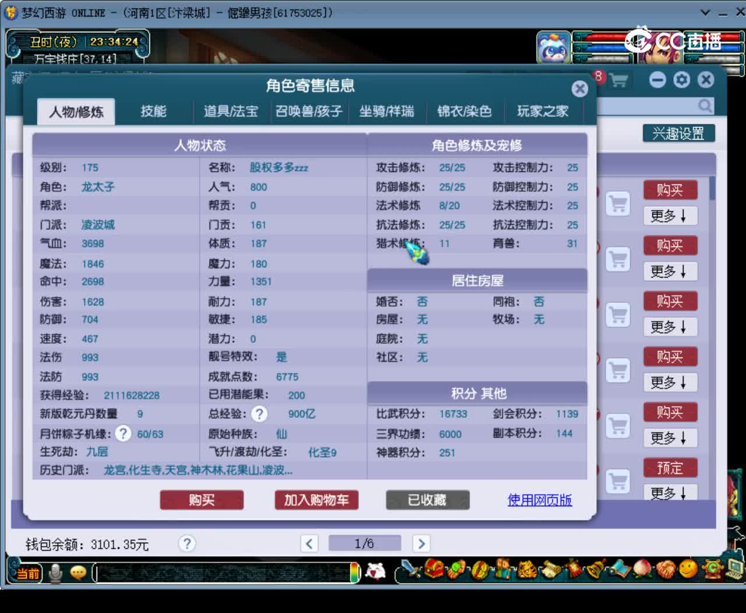Image resolution: width=746 pixels, height=613 pixels.
Task: Click the page number field showing 1/6
Action: coord(365,544)
